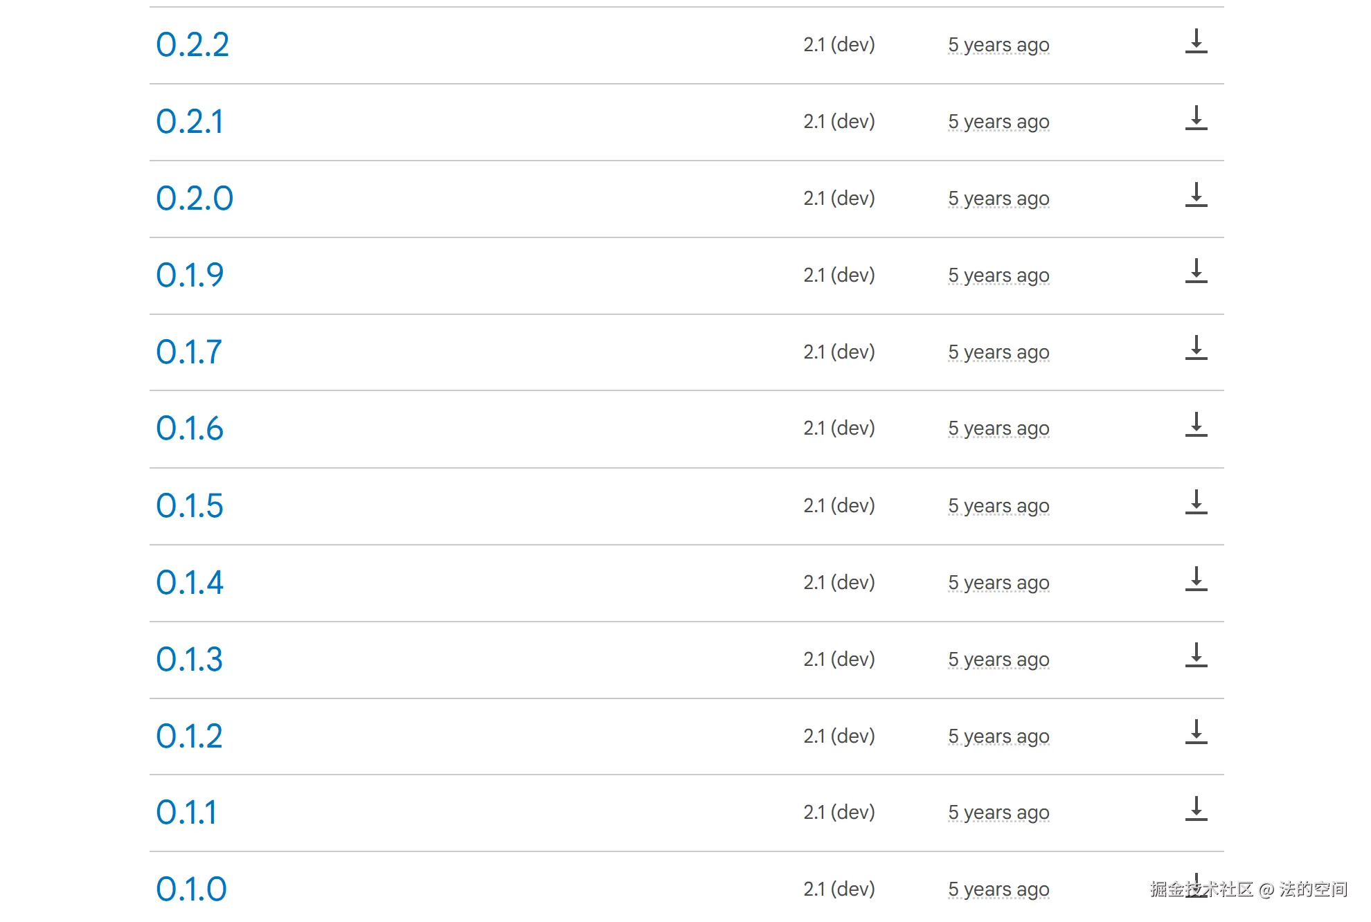Download version 0.1.1 archive
Image resolution: width=1371 pixels, height=922 pixels.
(x=1196, y=809)
